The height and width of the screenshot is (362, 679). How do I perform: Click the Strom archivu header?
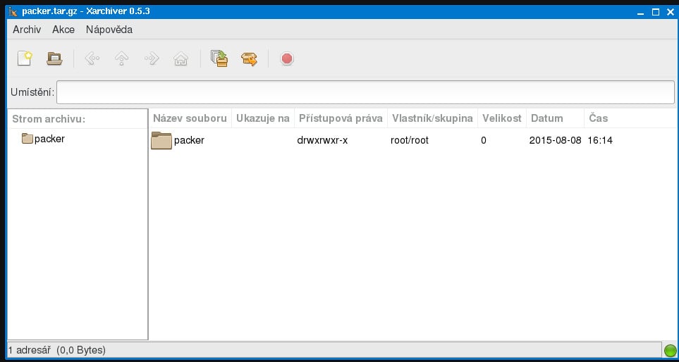point(78,119)
